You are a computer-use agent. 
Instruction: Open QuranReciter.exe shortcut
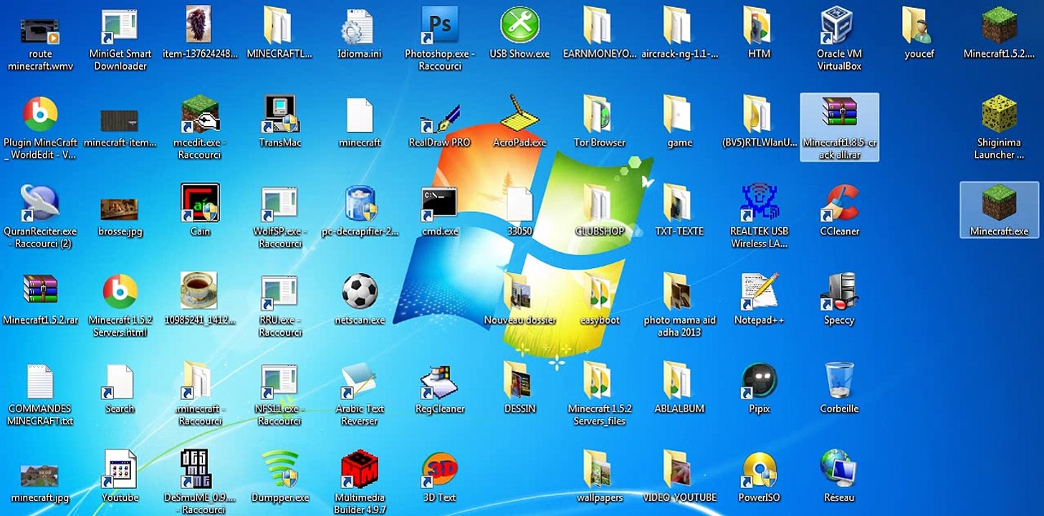pyautogui.click(x=40, y=204)
